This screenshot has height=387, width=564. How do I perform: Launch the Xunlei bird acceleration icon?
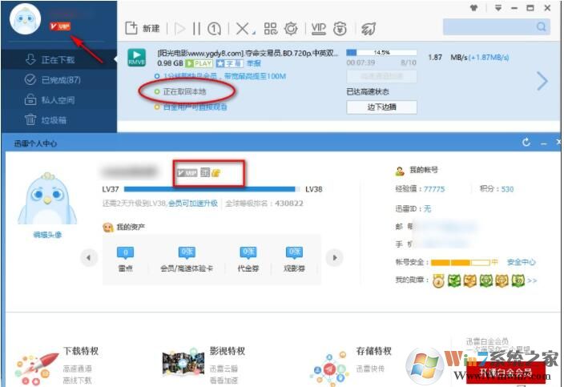(369, 28)
